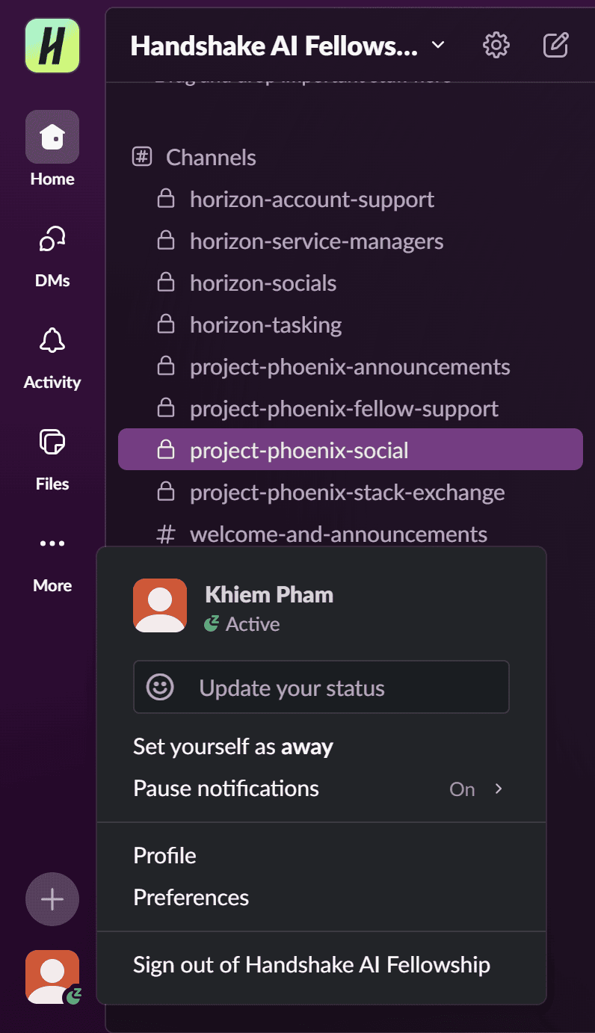Click the new message compose icon

[555, 46]
